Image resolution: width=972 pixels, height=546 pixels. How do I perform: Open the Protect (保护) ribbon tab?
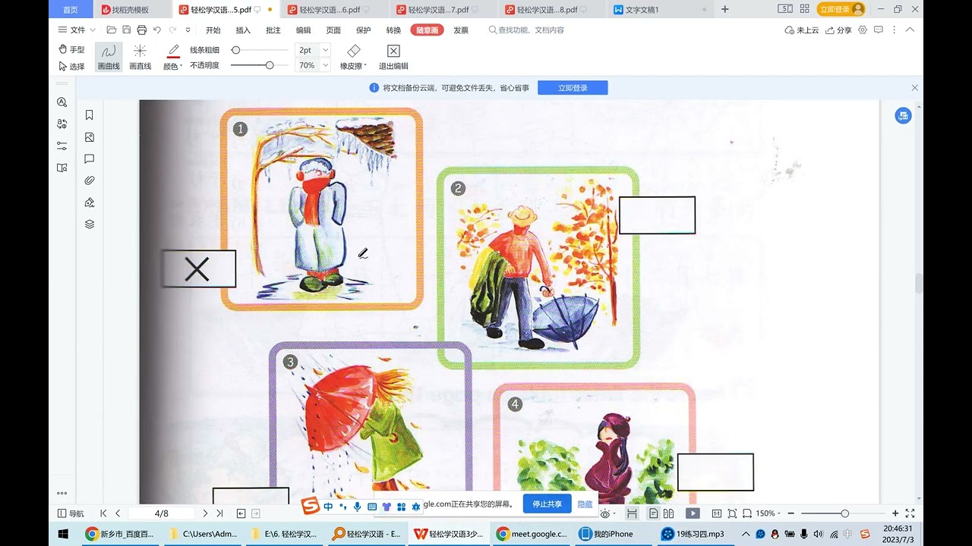364,30
